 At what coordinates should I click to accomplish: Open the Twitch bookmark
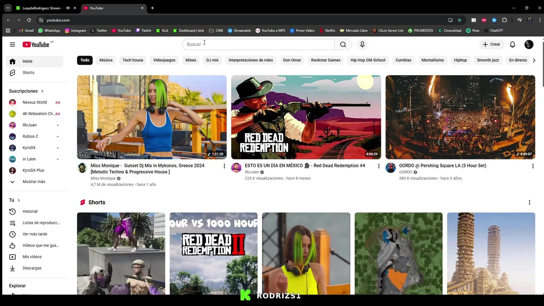pyautogui.click(x=143, y=31)
